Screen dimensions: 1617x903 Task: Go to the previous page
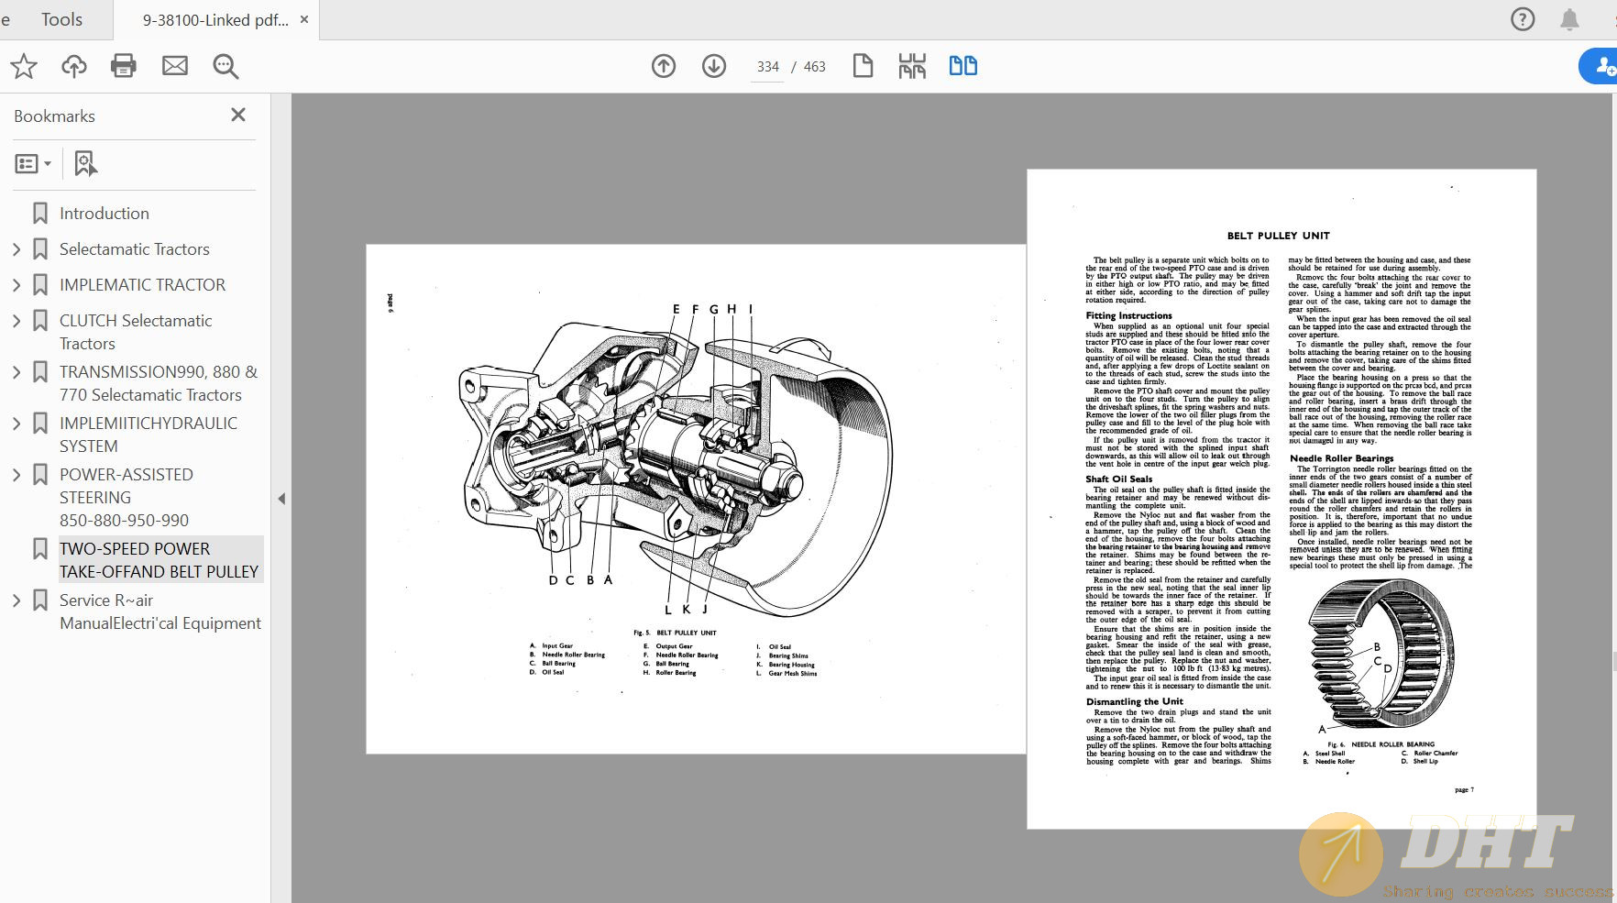pos(663,66)
